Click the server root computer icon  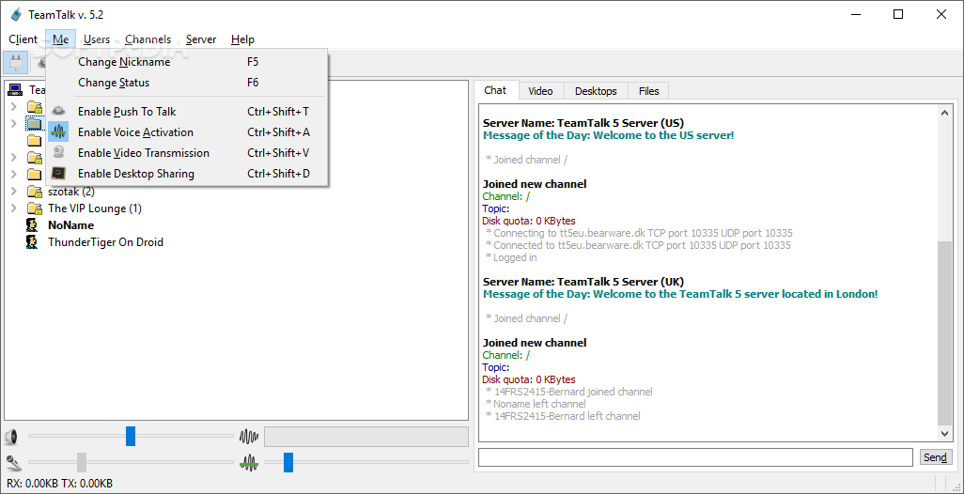[x=15, y=90]
